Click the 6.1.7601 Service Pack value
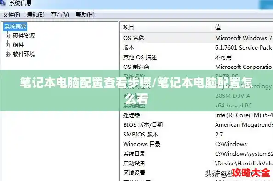 point(244,48)
